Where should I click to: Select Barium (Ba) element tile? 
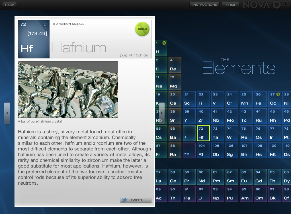(175, 133)
